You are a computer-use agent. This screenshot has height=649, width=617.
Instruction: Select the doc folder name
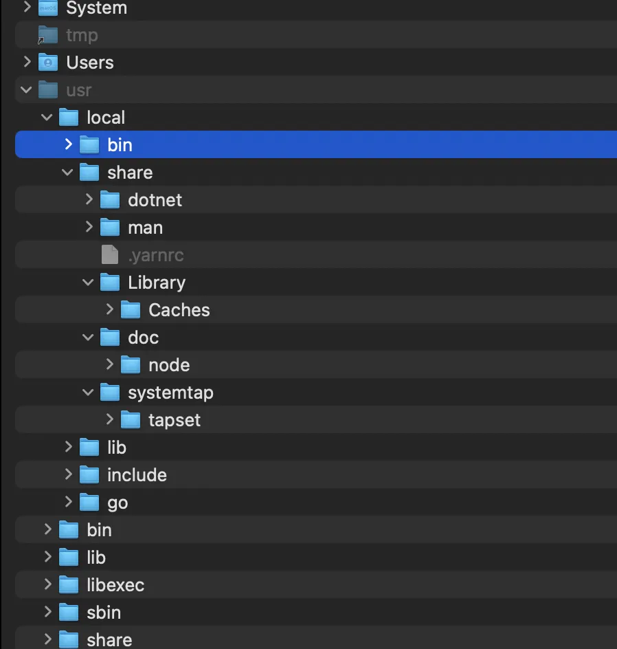coord(143,338)
